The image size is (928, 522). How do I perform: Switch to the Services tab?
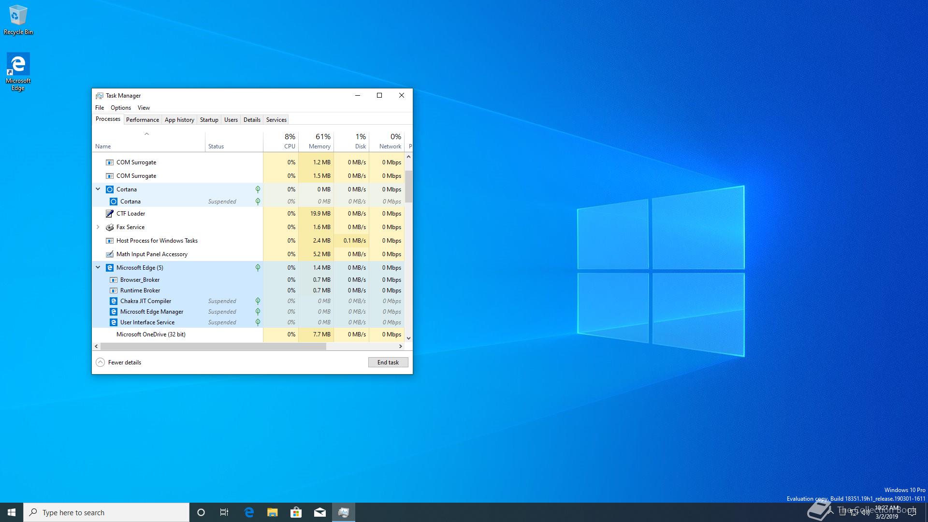coord(276,120)
